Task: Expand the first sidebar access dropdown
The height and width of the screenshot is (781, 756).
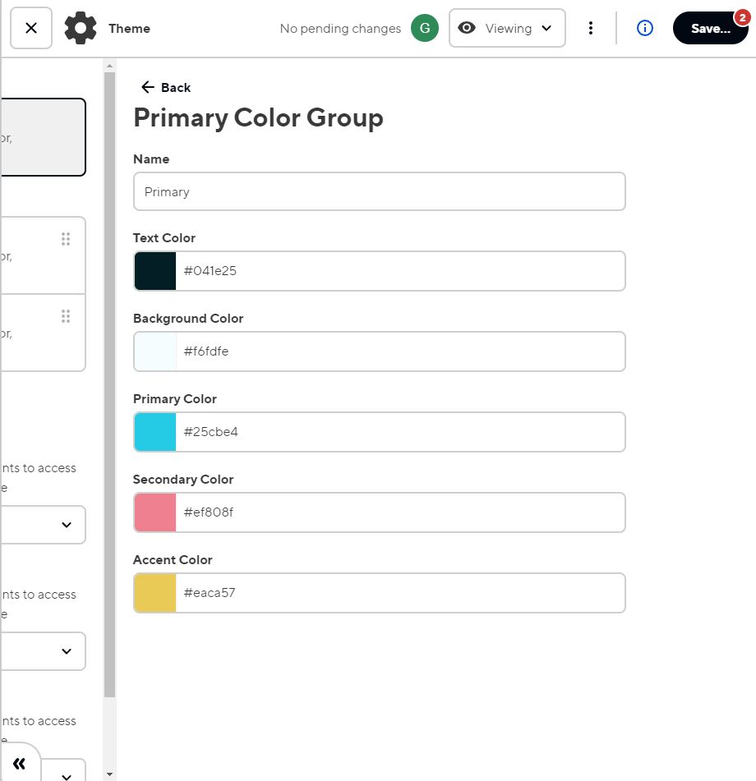Action: 67,525
